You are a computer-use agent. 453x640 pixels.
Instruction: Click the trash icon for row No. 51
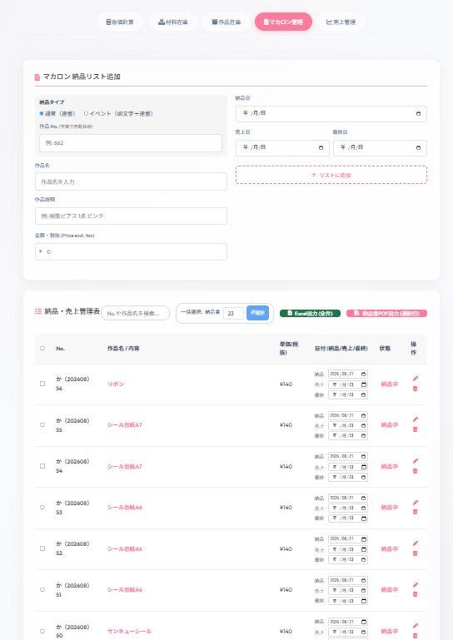coord(415,594)
